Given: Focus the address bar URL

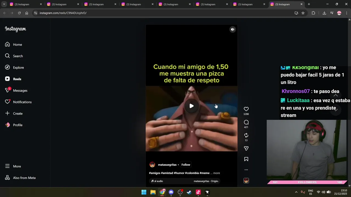Looking at the screenshot, I should click(x=63, y=13).
